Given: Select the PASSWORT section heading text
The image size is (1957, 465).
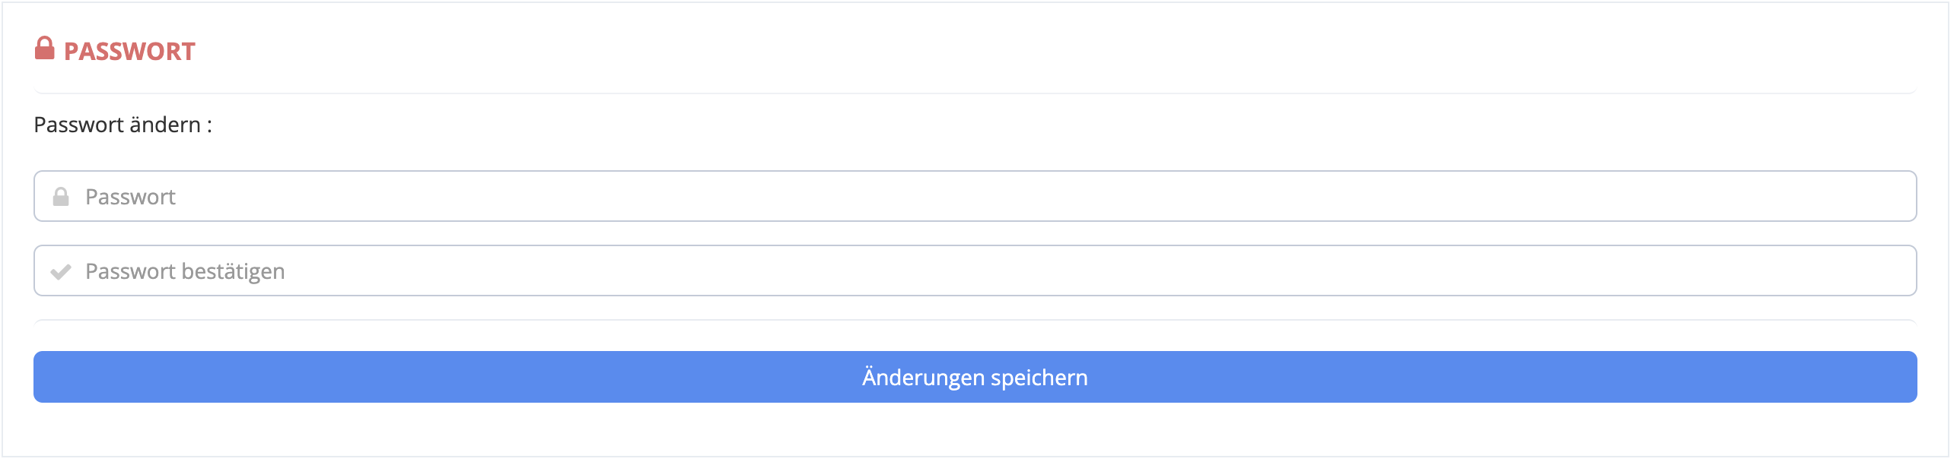Looking at the screenshot, I should [x=129, y=52].
